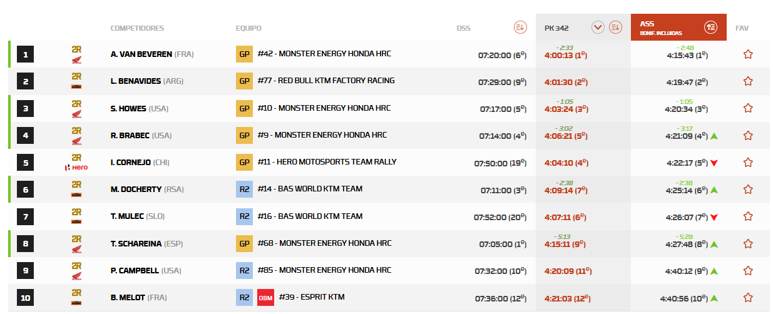
Task: Click R2 class badge for M. Docherty
Action: (x=244, y=190)
